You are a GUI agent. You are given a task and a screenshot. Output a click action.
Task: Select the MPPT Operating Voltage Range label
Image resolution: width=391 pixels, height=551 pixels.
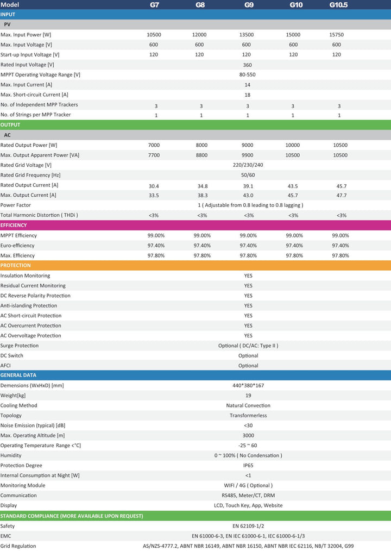coord(40,75)
